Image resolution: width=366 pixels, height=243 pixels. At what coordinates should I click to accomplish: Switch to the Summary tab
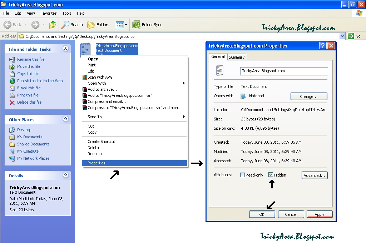pyautogui.click(x=237, y=57)
